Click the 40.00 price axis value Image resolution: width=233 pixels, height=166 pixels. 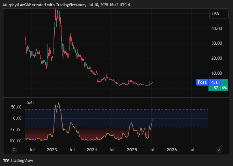216,28
